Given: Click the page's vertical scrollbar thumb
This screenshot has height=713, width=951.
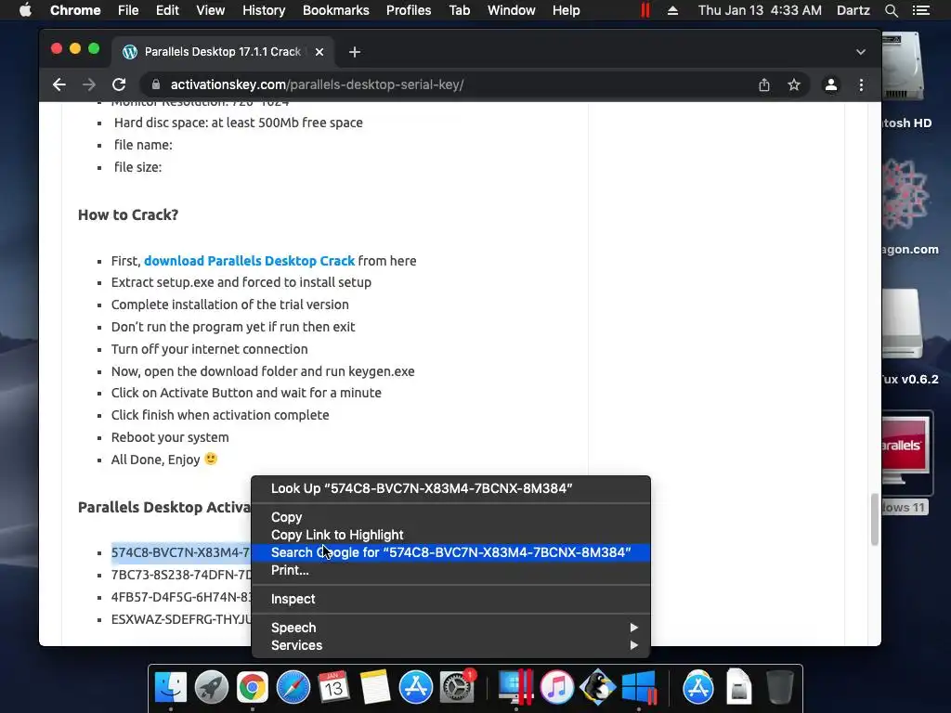Looking at the screenshot, I should tap(875, 520).
